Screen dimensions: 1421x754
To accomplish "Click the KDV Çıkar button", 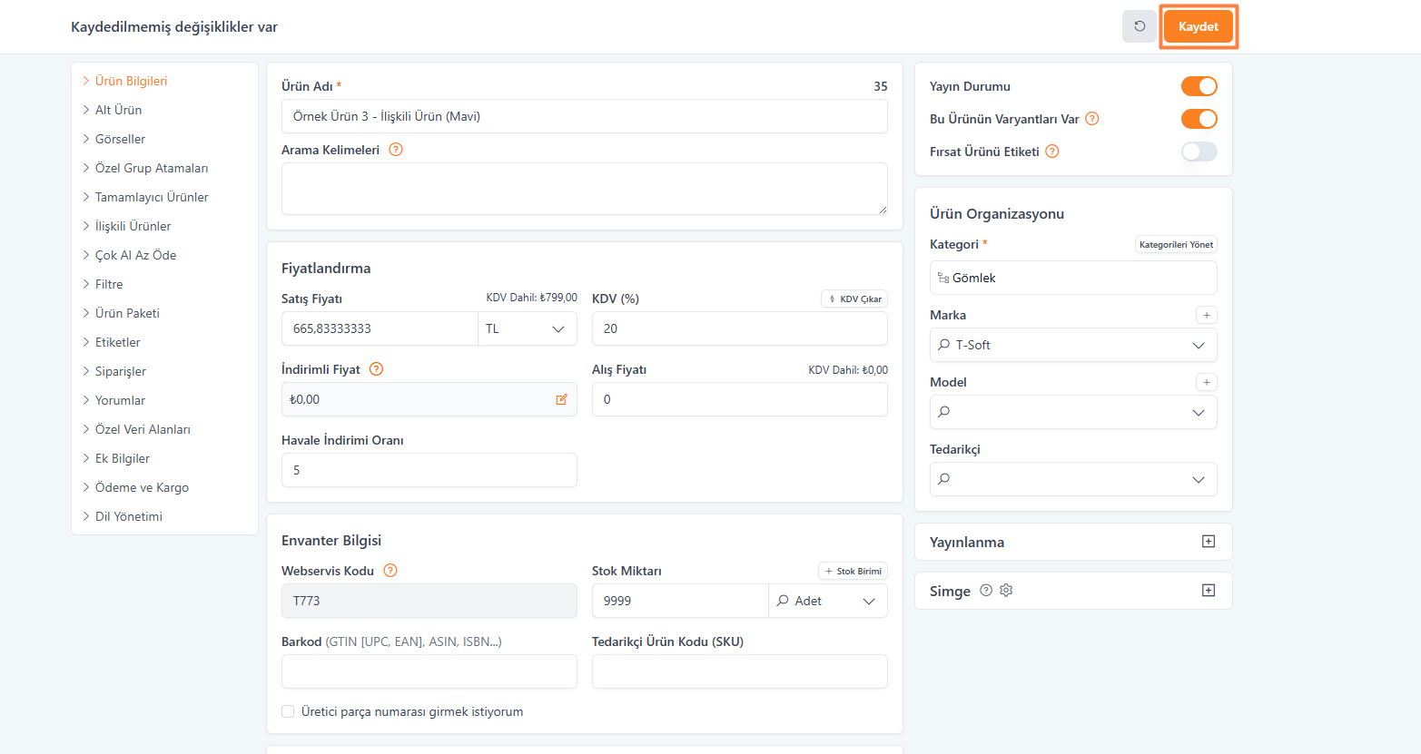I will click(854, 299).
